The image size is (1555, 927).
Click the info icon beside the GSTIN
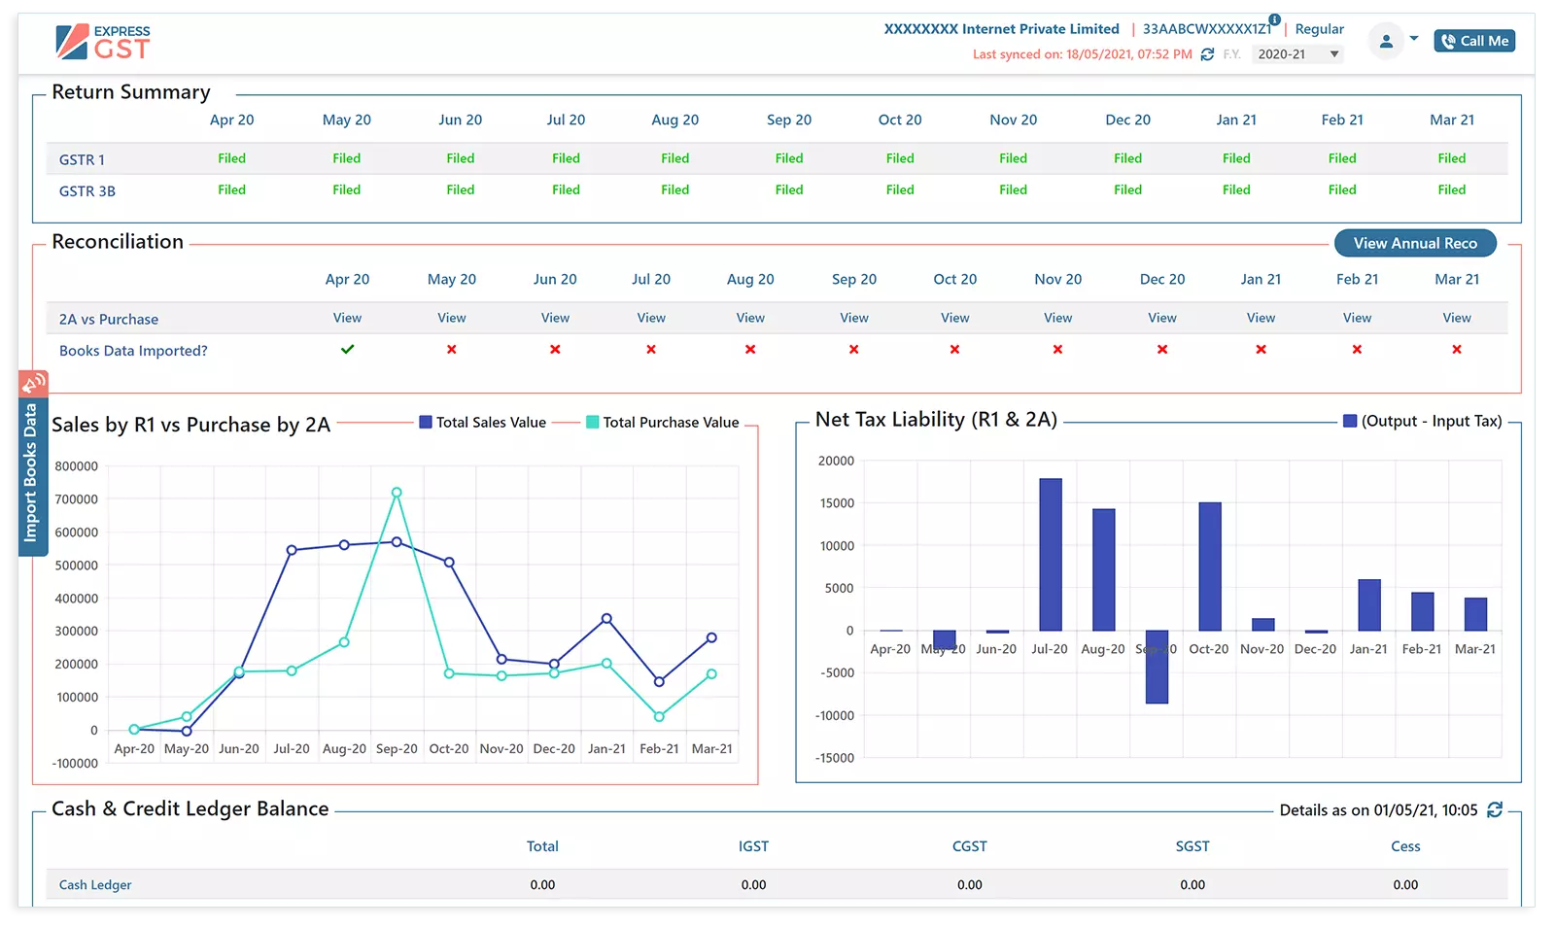click(1274, 18)
